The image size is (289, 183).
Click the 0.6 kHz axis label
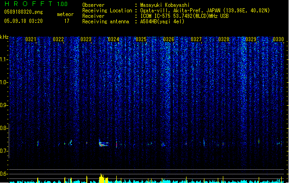(x=4, y=174)
